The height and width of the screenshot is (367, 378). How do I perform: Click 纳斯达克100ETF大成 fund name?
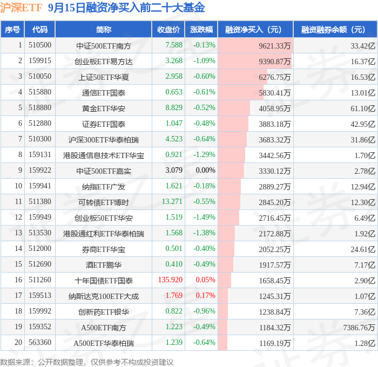click(104, 296)
